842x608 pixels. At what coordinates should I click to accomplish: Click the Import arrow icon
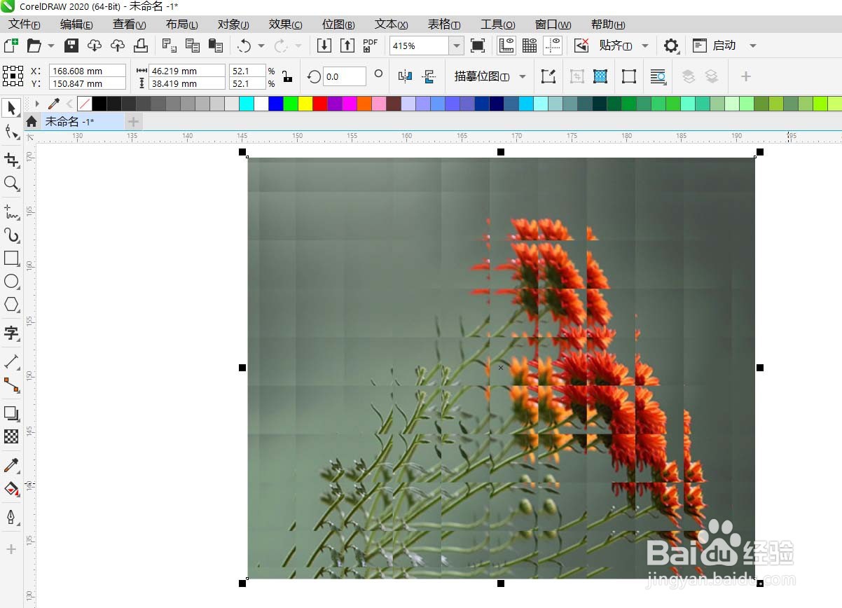coord(324,46)
